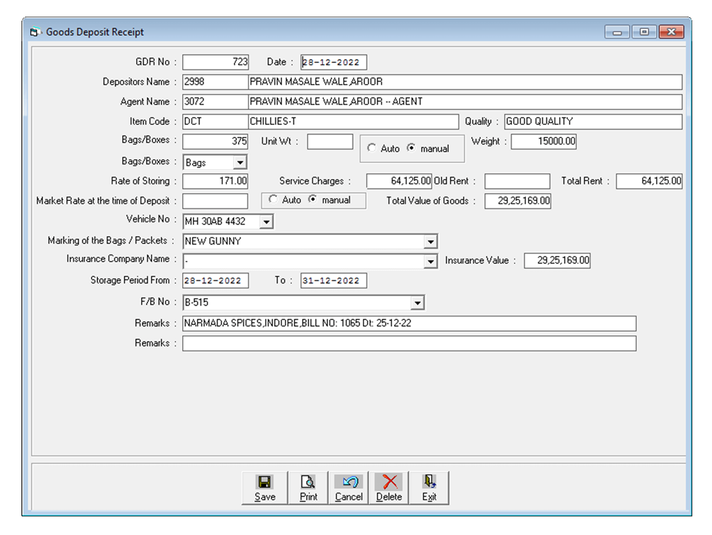Image resolution: width=712 pixels, height=535 pixels.
Task: Click the Print button with magnifier icon
Action: click(x=308, y=488)
